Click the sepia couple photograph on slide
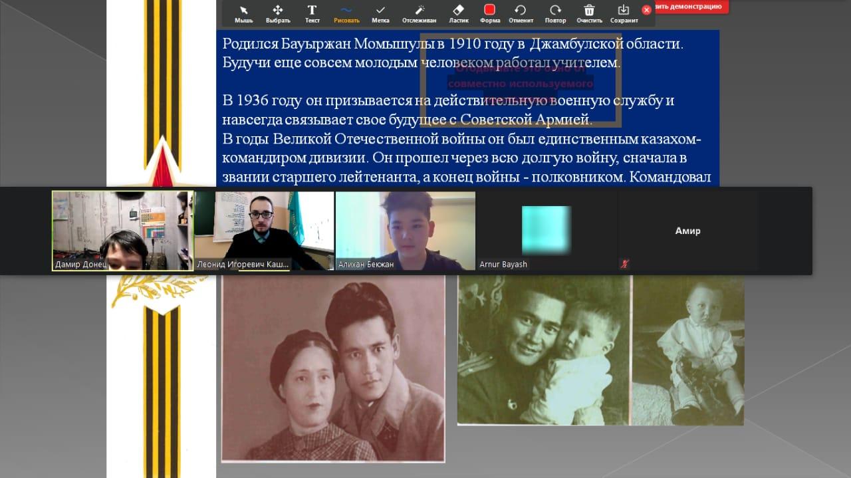 (333, 368)
